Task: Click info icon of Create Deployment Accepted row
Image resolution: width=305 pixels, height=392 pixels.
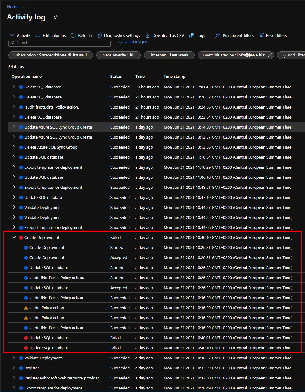Action: (26, 258)
